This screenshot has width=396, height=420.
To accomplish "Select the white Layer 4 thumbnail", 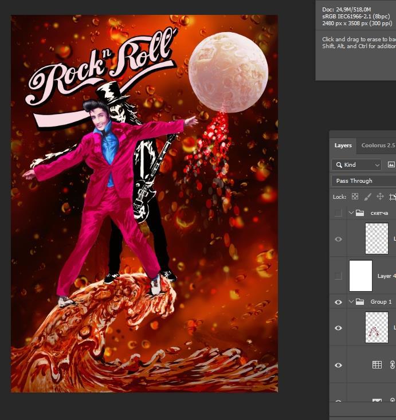I will point(360,276).
